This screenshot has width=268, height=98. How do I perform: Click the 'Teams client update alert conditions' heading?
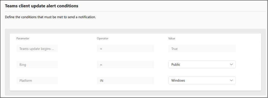(x=42, y=6)
